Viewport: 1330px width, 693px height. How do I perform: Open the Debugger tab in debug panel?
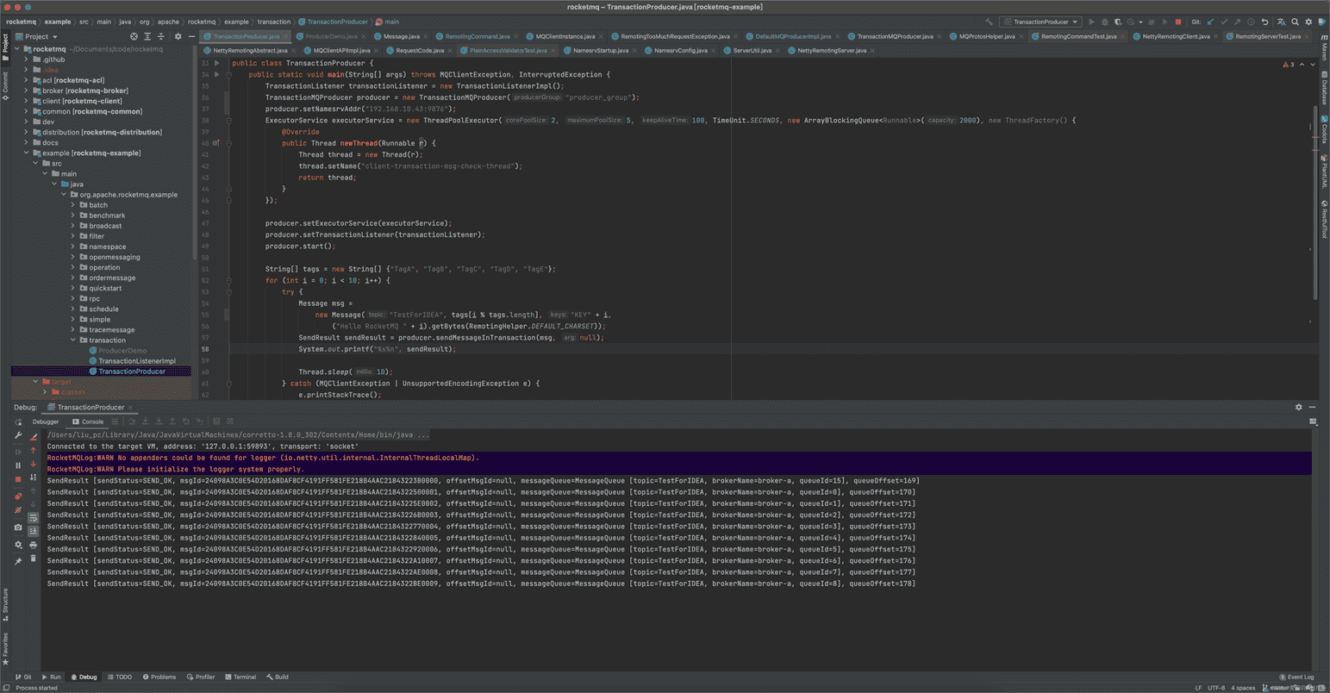tap(46, 421)
